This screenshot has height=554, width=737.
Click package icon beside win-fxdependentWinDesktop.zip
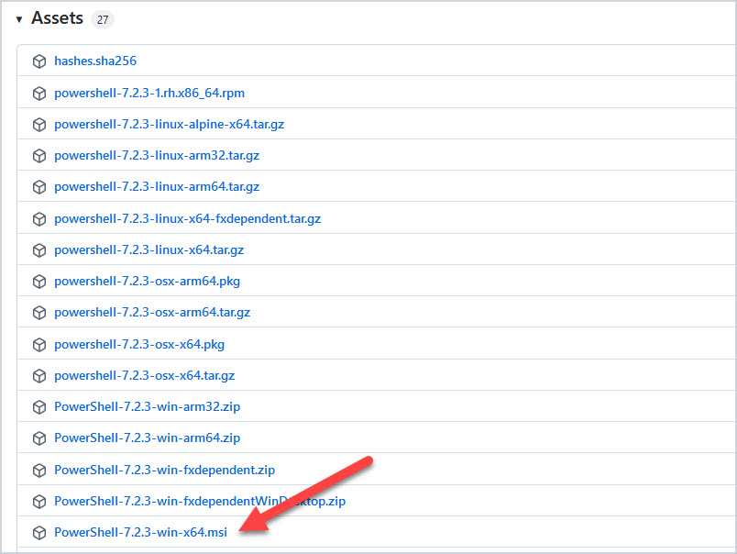[39, 502]
